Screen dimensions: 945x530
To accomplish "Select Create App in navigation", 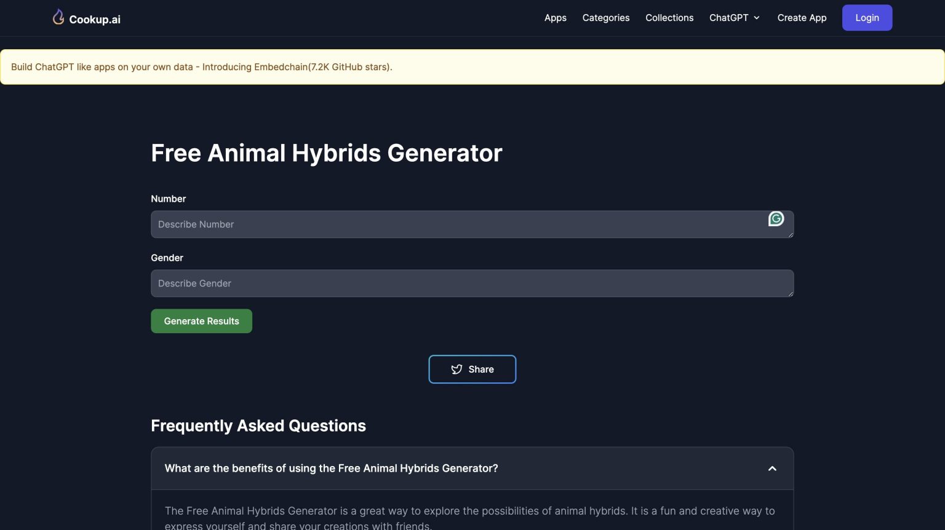I will pyautogui.click(x=802, y=18).
